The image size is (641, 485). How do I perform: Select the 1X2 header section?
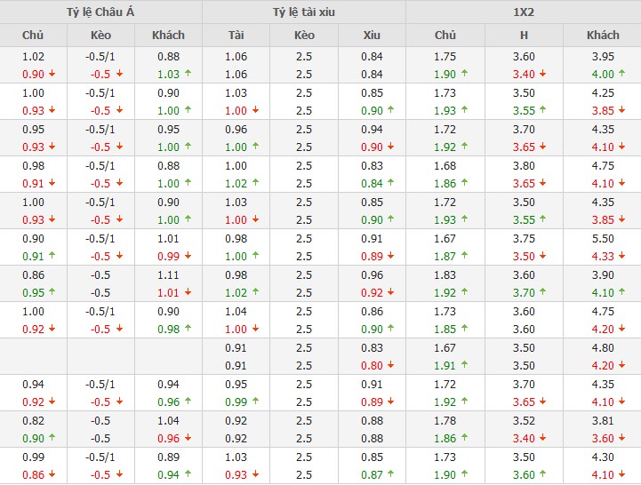click(x=524, y=12)
